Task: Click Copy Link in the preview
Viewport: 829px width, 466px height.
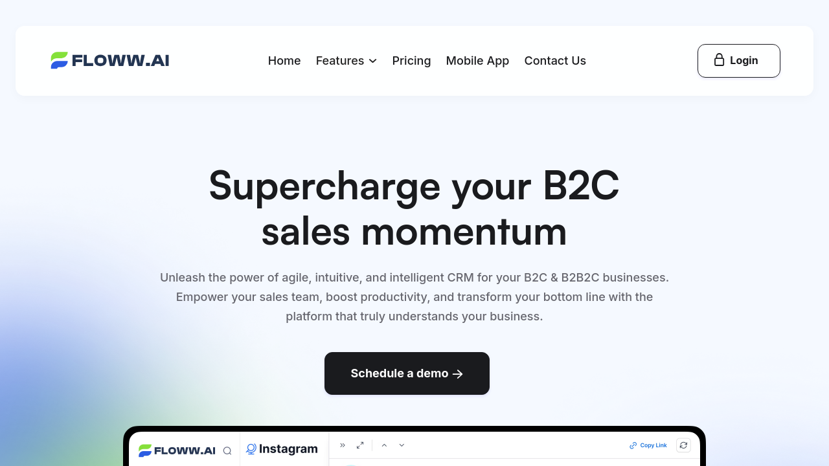Action: pyautogui.click(x=648, y=445)
